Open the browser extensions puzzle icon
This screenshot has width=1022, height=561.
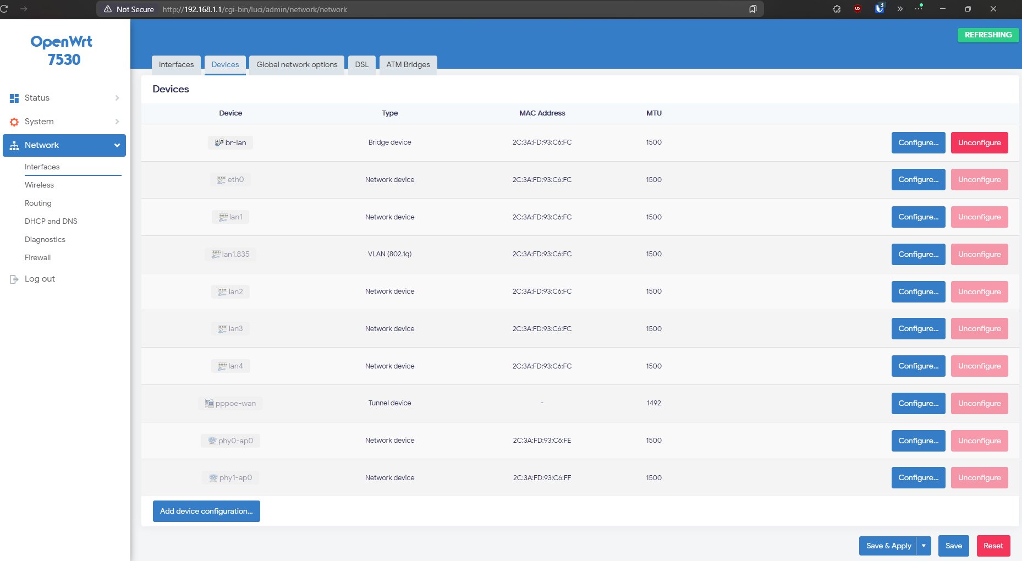coord(837,9)
